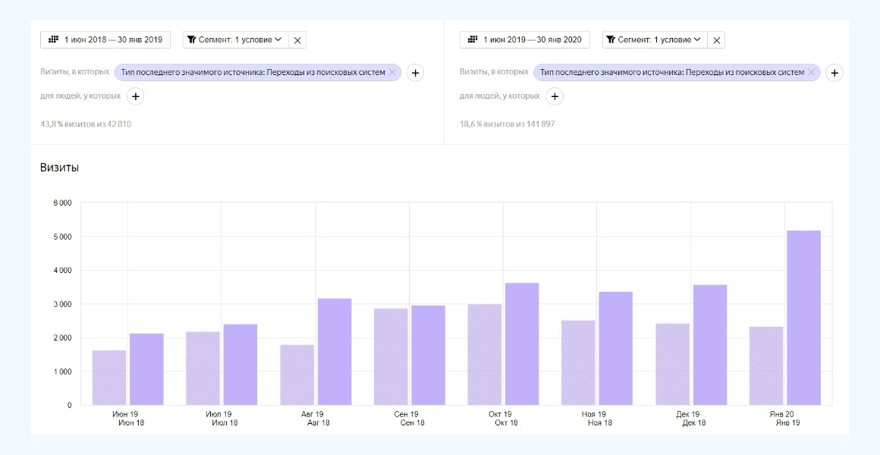Viewport: 880px width, 455px height.
Task: Add a visit condition in the left panel
Action: [415, 73]
